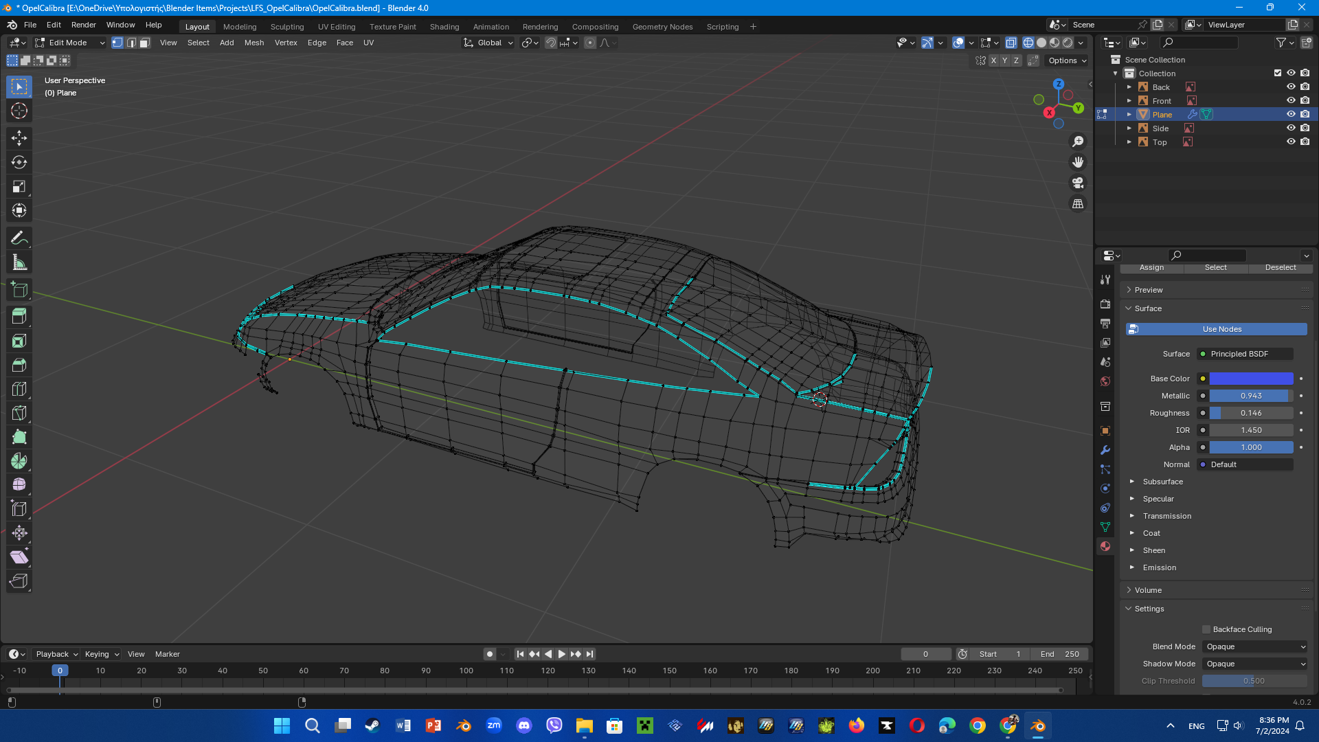Screen dimensions: 1319x742
Task: Click the Base Color blue swatch
Action: tap(1251, 379)
